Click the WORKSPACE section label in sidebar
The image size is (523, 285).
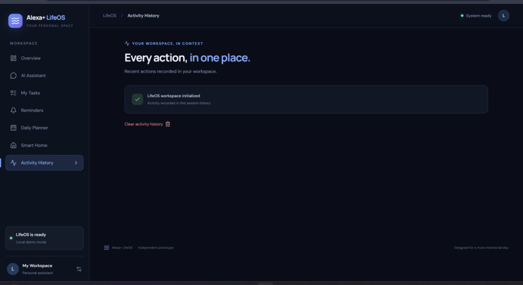tap(23, 43)
